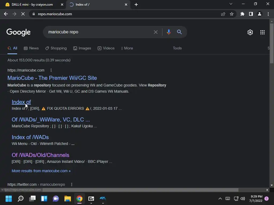274x205 pixels.
Task: Open the Index of sitelink
Action: 21,102
